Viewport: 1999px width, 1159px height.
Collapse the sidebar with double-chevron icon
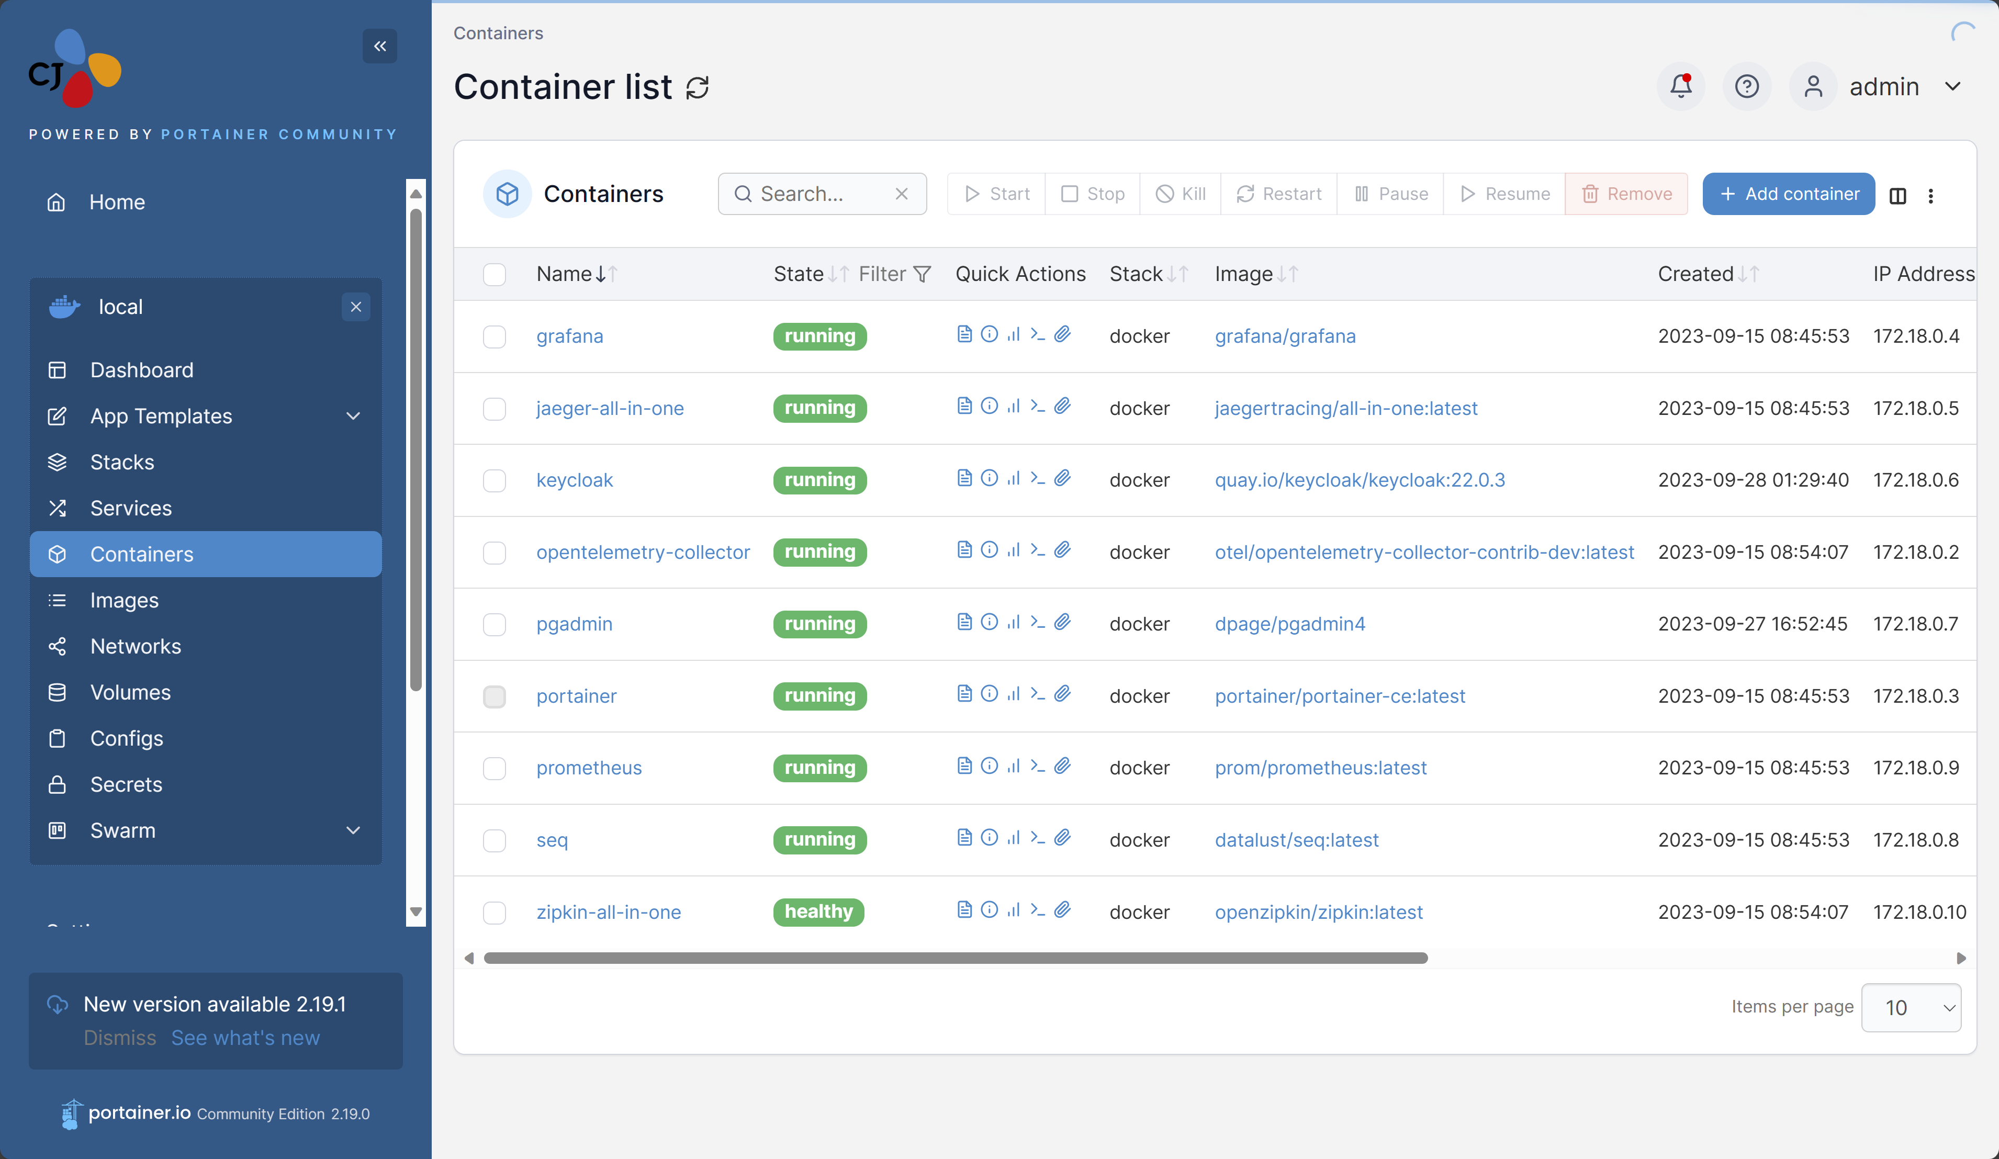(x=380, y=46)
